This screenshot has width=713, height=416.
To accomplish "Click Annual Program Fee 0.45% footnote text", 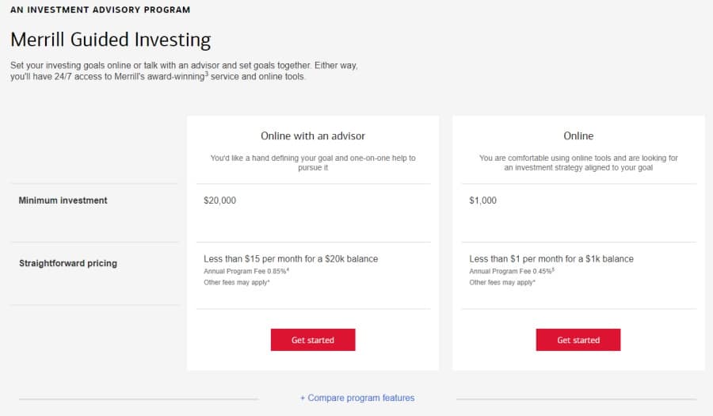I will 512,271.
